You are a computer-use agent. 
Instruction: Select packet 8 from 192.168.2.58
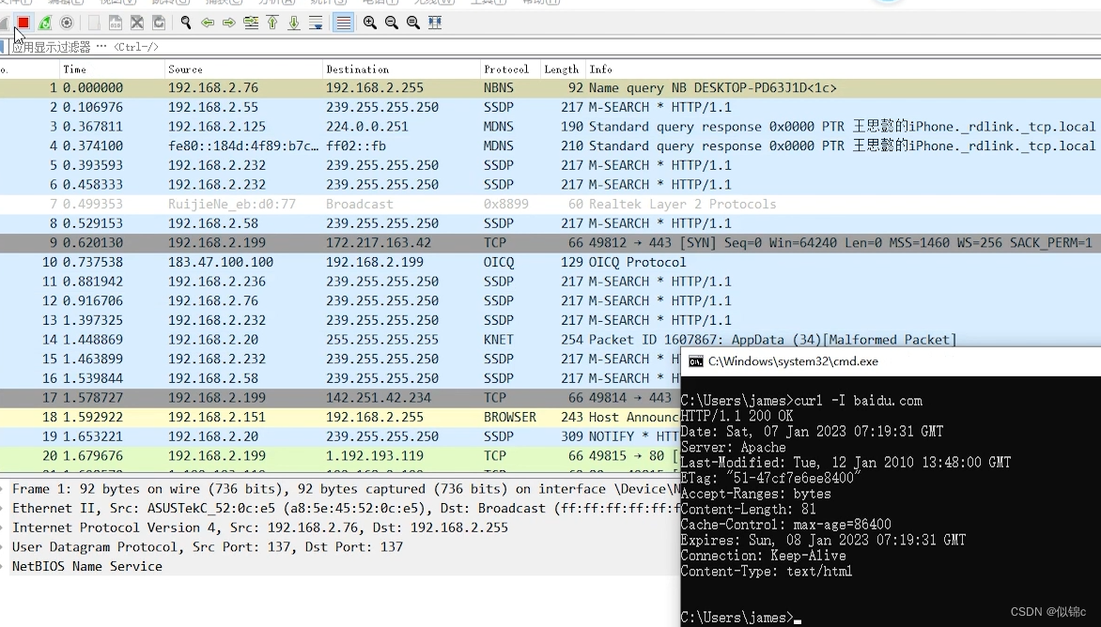click(550, 223)
